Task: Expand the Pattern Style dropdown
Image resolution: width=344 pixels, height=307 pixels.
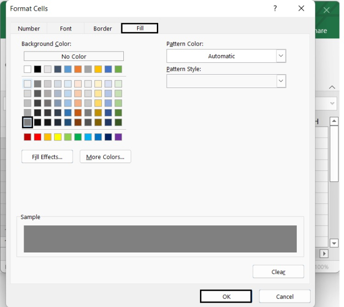Action: point(281,81)
